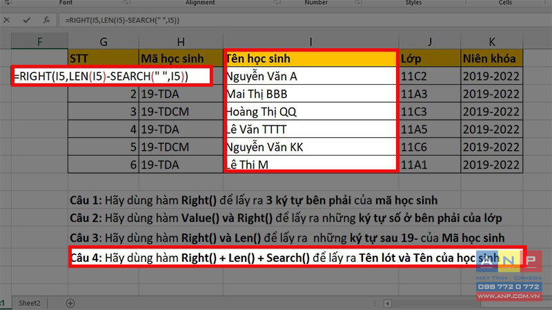
Task: Select class cell 11A5
Action: (x=429, y=129)
